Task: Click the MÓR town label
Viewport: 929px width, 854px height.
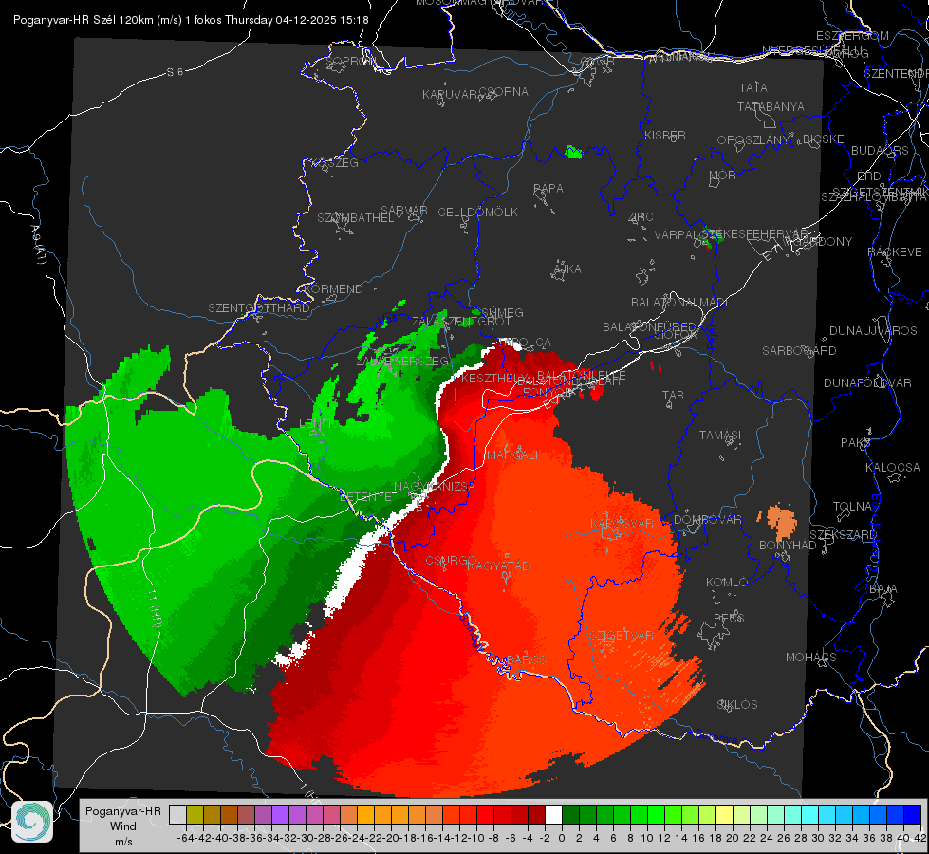Action: point(723,176)
